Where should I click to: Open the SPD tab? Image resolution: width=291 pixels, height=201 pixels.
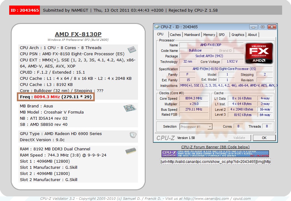coord(222,35)
